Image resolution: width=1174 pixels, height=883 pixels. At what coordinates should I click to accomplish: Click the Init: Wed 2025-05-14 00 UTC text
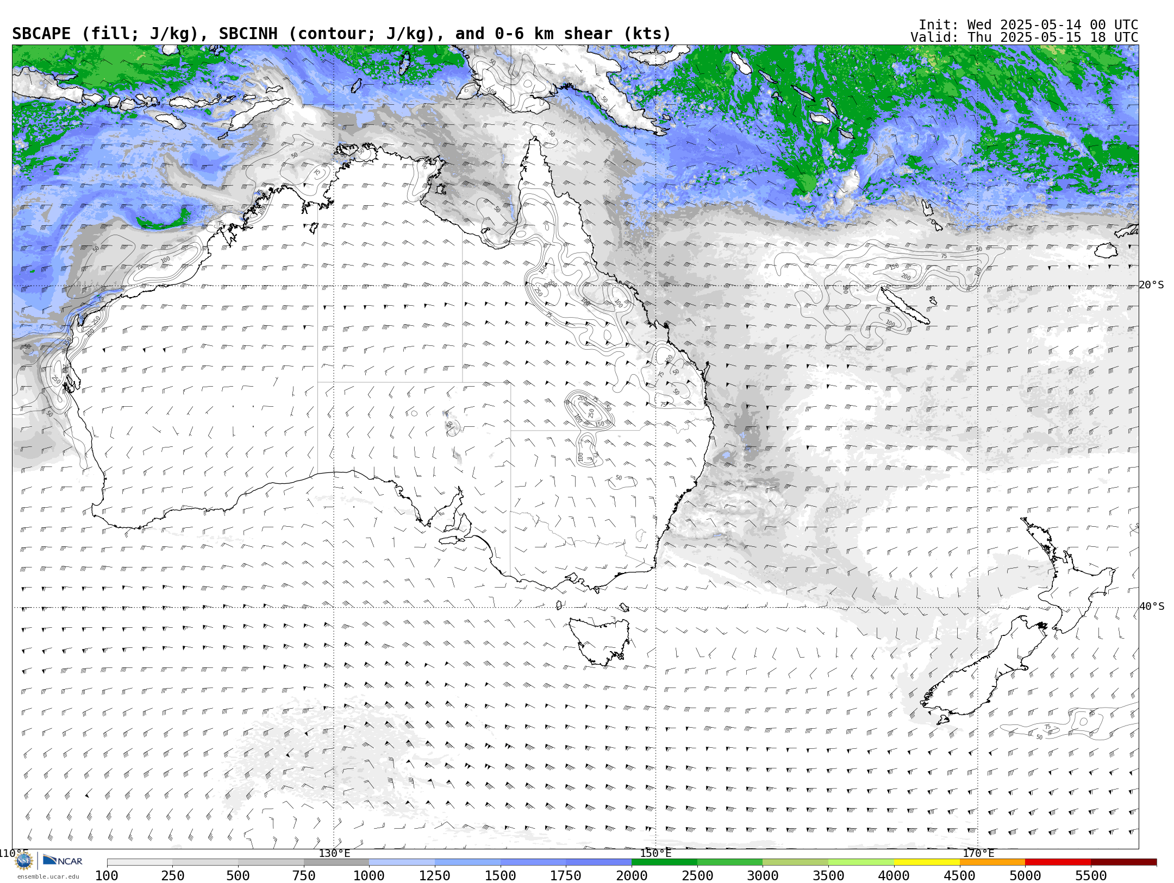click(x=1028, y=25)
